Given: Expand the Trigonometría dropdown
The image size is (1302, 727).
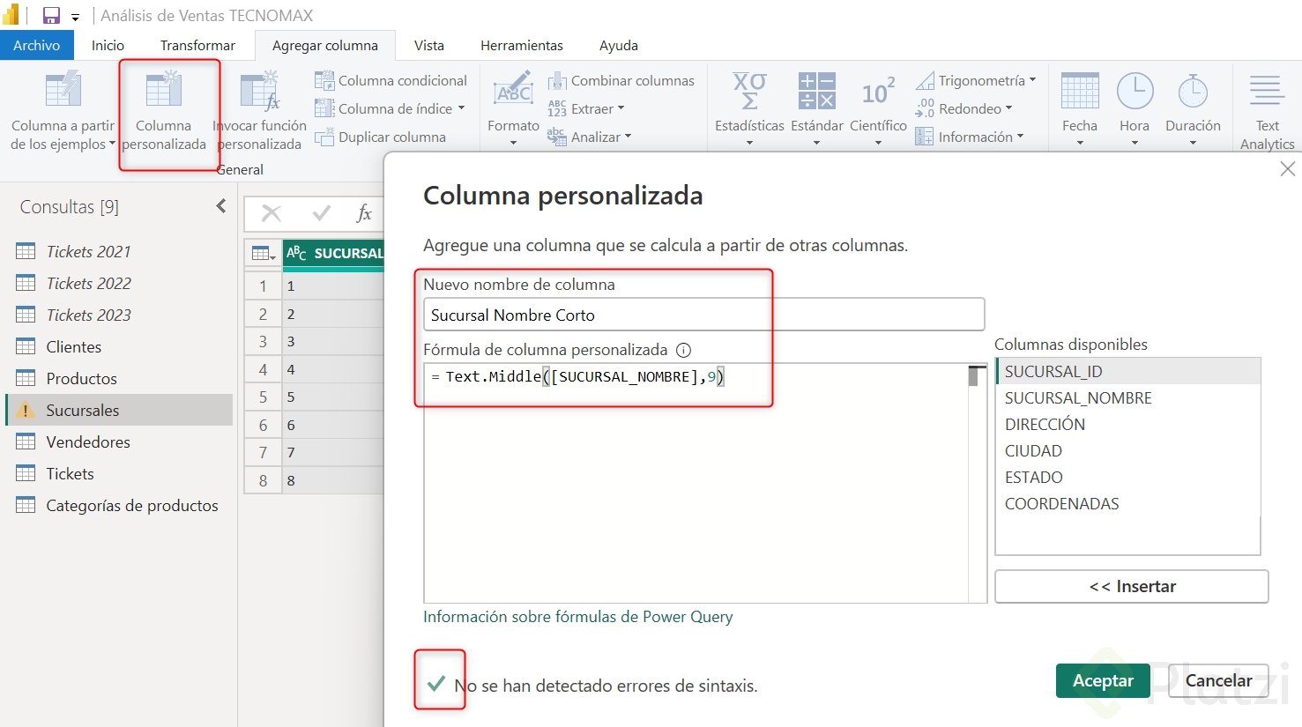Looking at the screenshot, I should 1032,80.
